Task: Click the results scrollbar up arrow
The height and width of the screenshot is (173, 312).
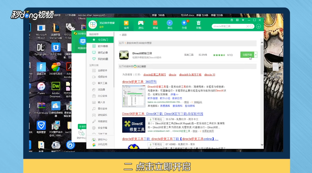Action: click(x=262, y=43)
